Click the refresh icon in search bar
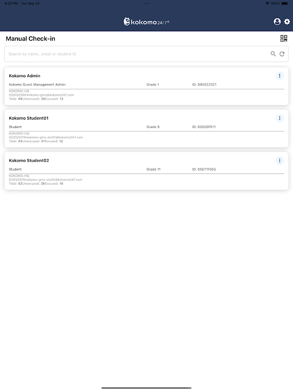293x391 pixels. 282,54
